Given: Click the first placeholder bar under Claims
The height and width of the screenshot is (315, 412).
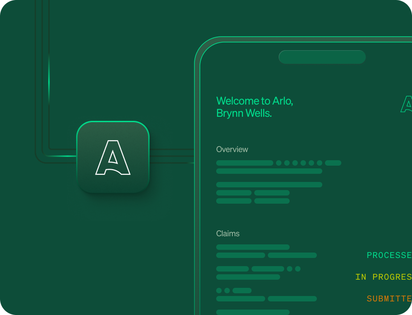Looking at the screenshot, I should (x=252, y=247).
